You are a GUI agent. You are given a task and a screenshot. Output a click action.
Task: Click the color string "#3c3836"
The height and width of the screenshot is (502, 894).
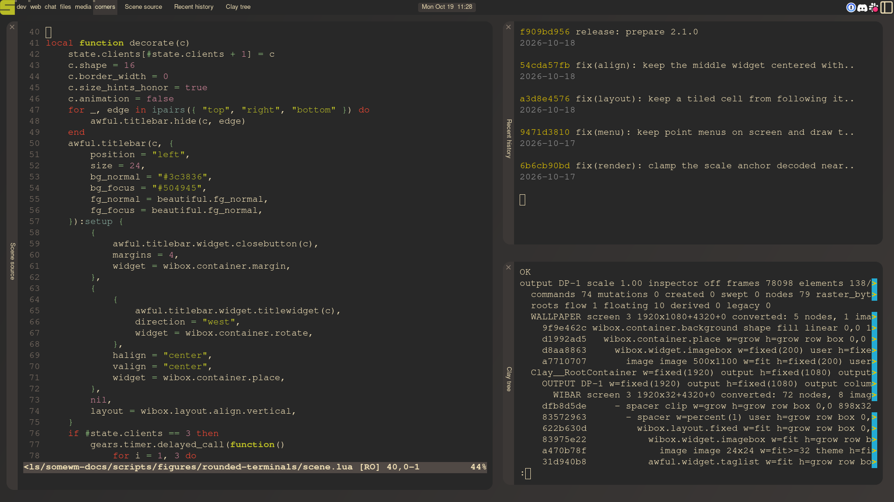point(182,177)
